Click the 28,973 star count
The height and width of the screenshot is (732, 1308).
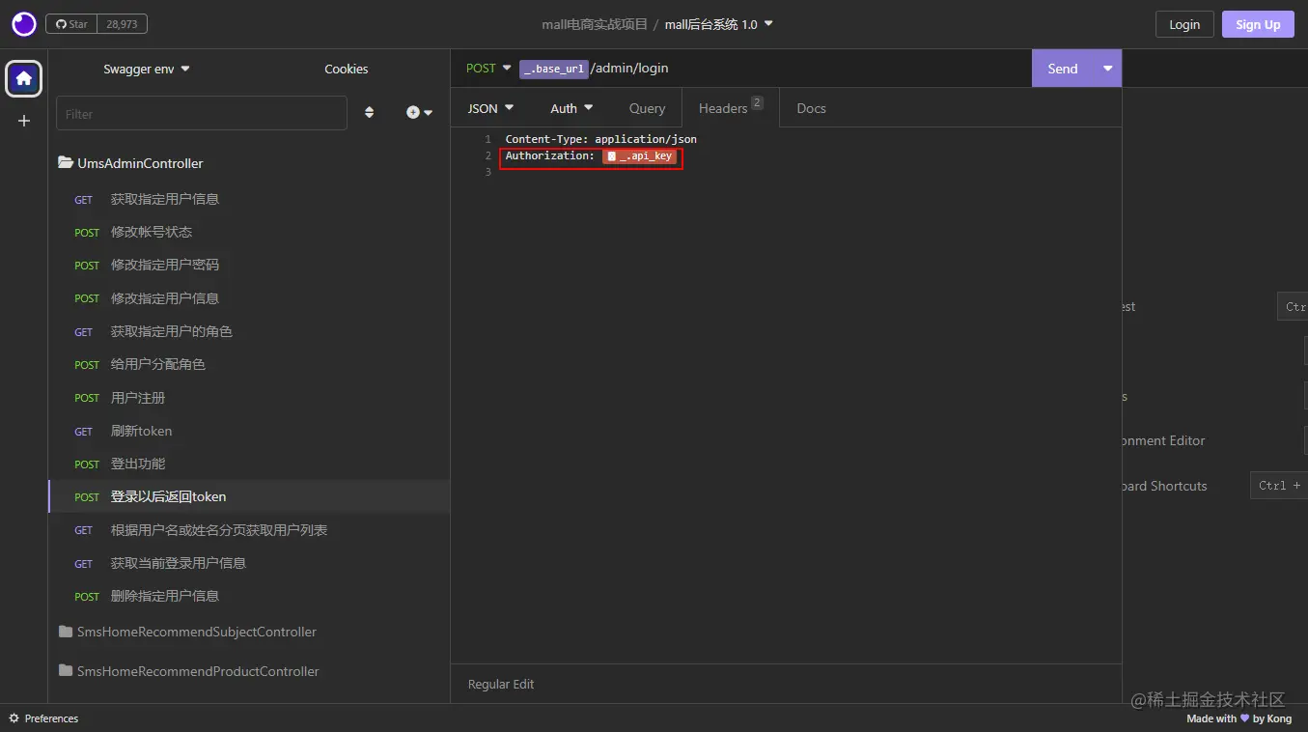(123, 24)
